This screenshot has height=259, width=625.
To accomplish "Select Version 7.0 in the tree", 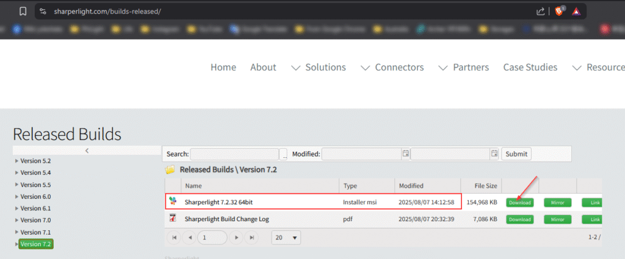I will click(x=35, y=220).
